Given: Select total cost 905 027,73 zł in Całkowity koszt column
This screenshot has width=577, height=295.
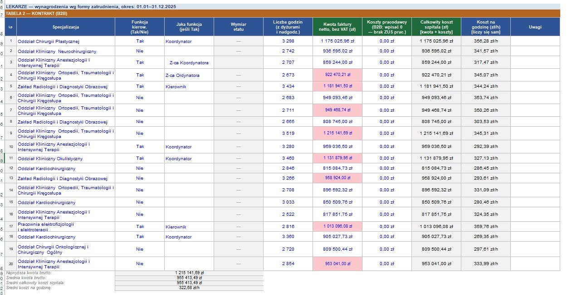Looking at the screenshot, I should [x=436, y=237].
